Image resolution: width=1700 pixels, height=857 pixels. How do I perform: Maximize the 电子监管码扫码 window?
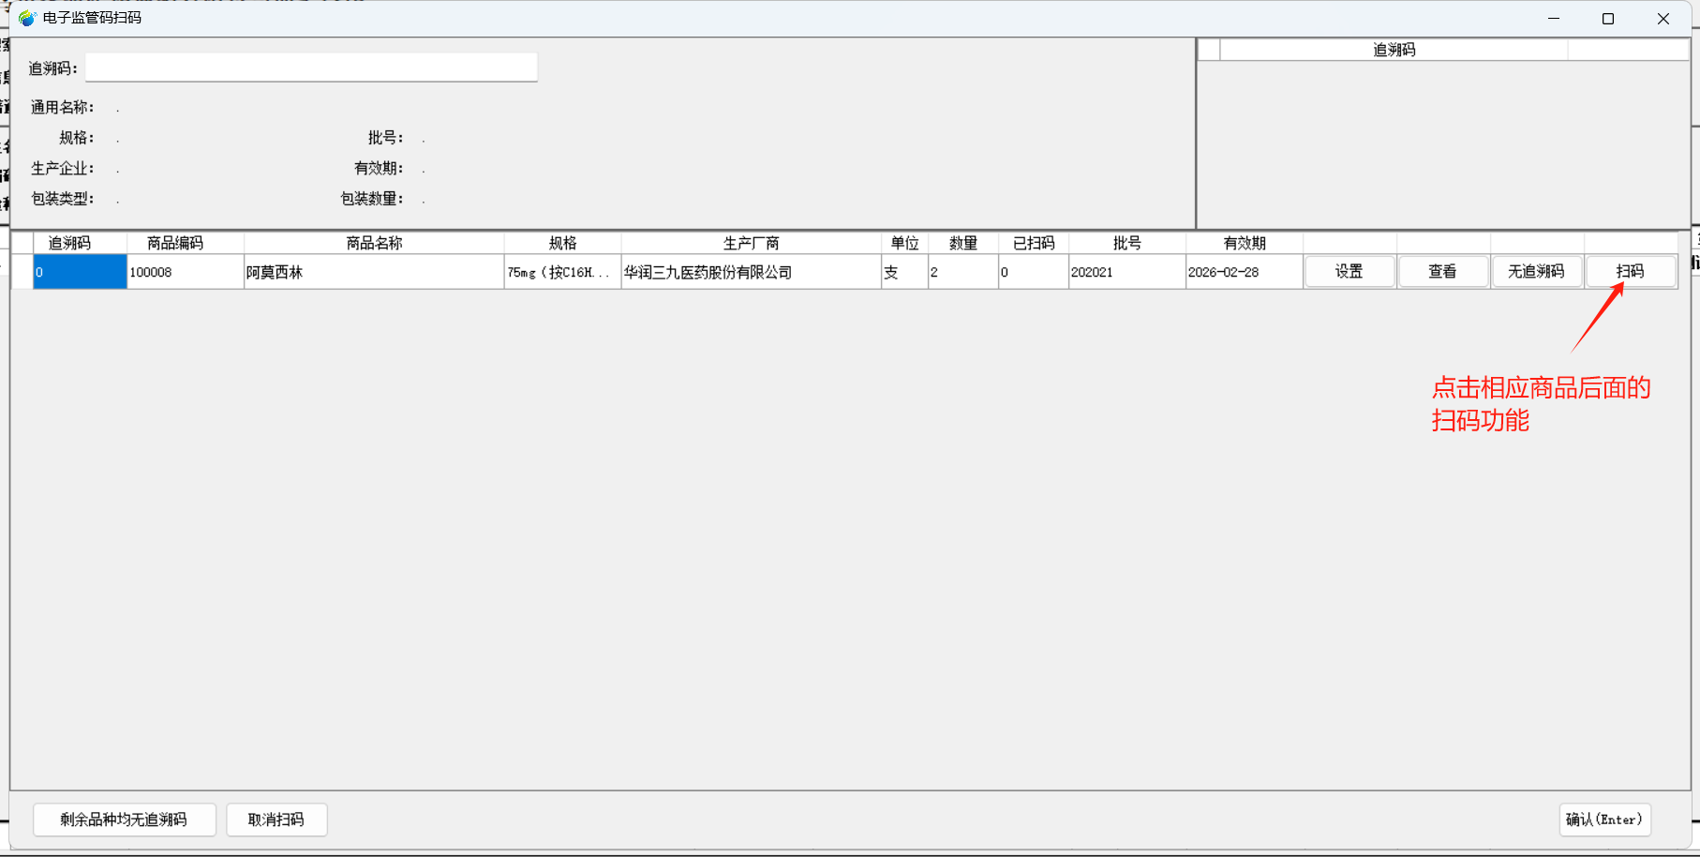(x=1608, y=19)
